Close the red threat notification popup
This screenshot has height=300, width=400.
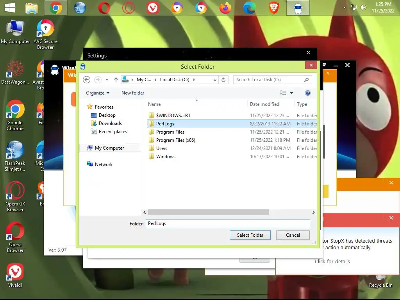click(x=391, y=218)
